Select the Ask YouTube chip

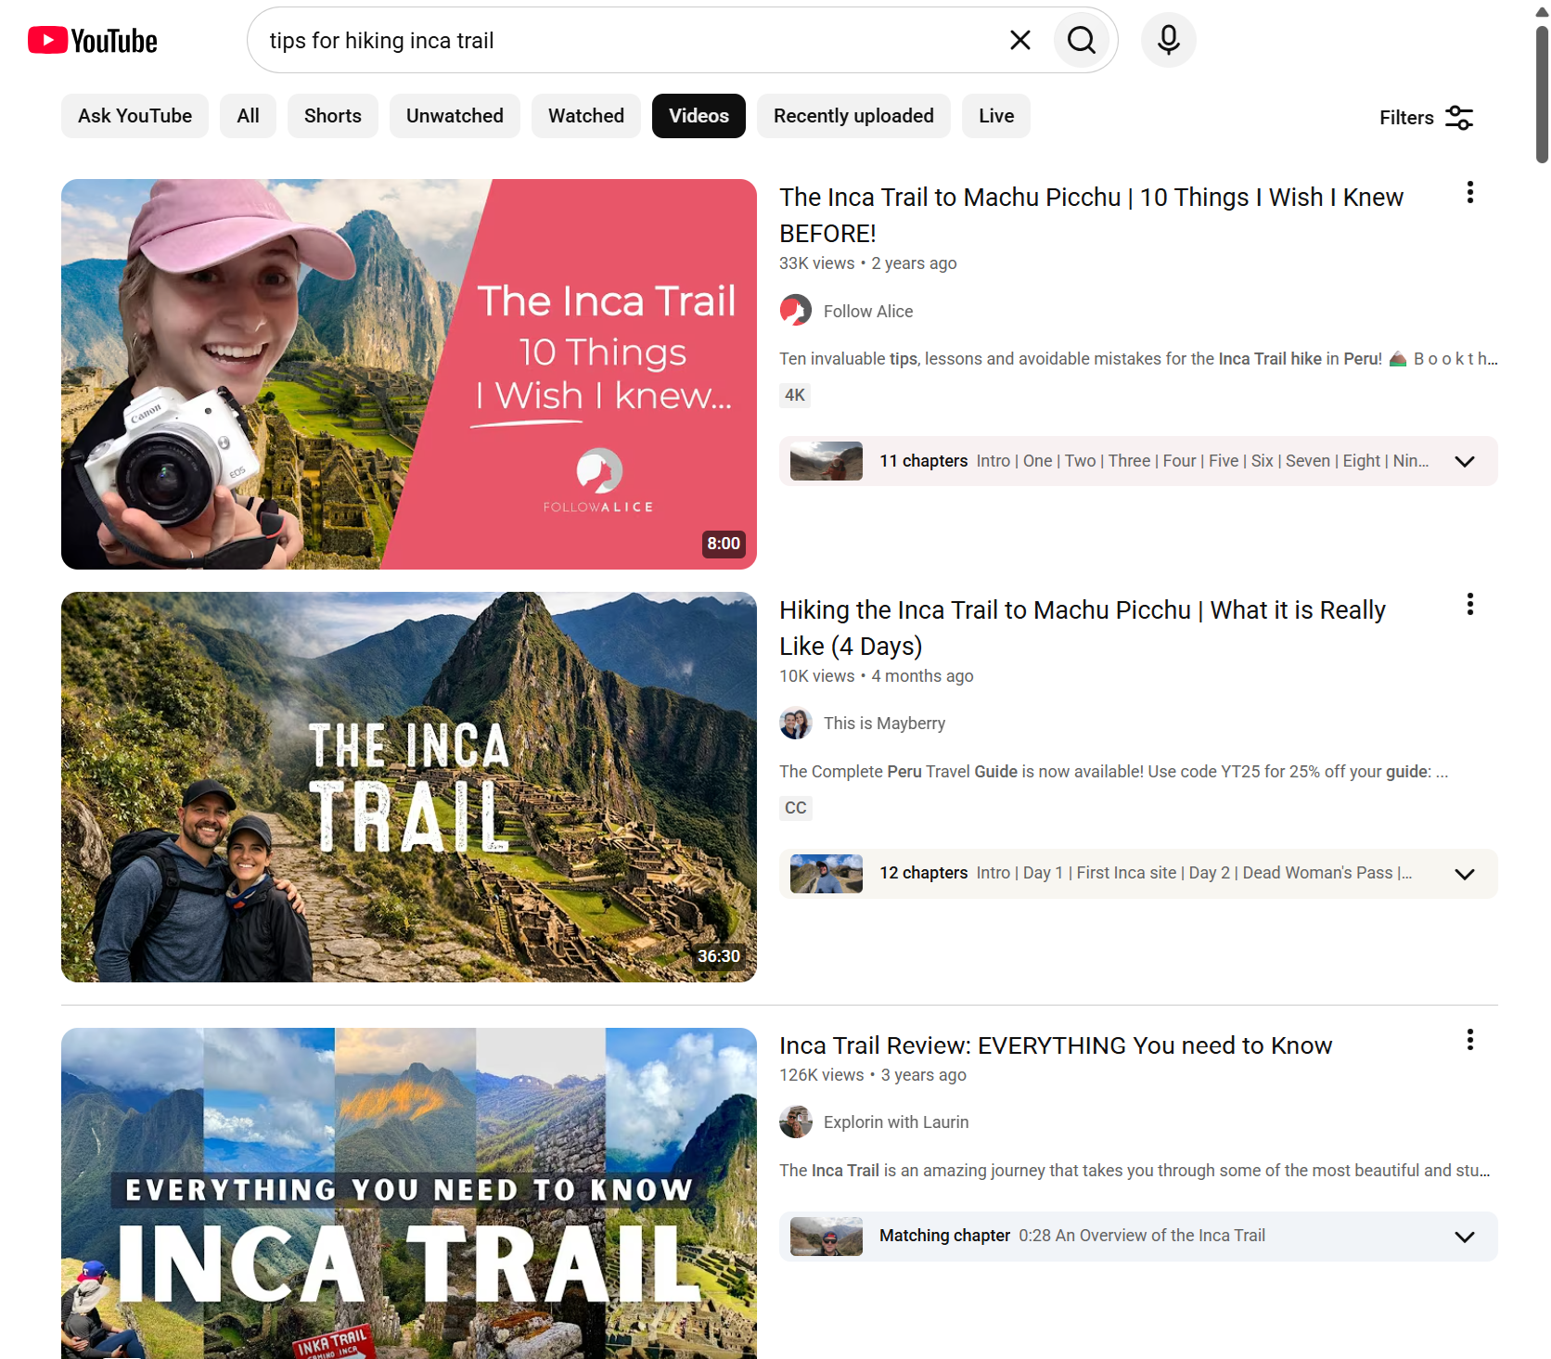point(135,116)
